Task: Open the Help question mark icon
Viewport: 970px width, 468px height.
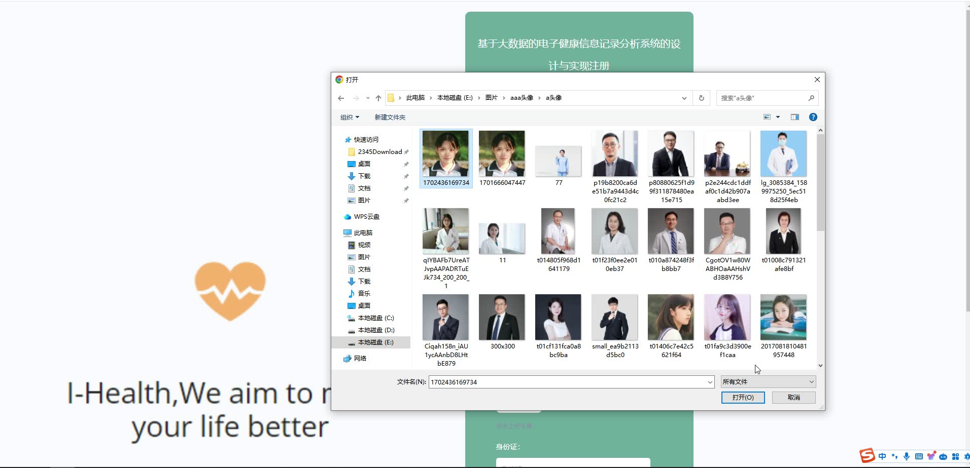Action: pos(813,117)
